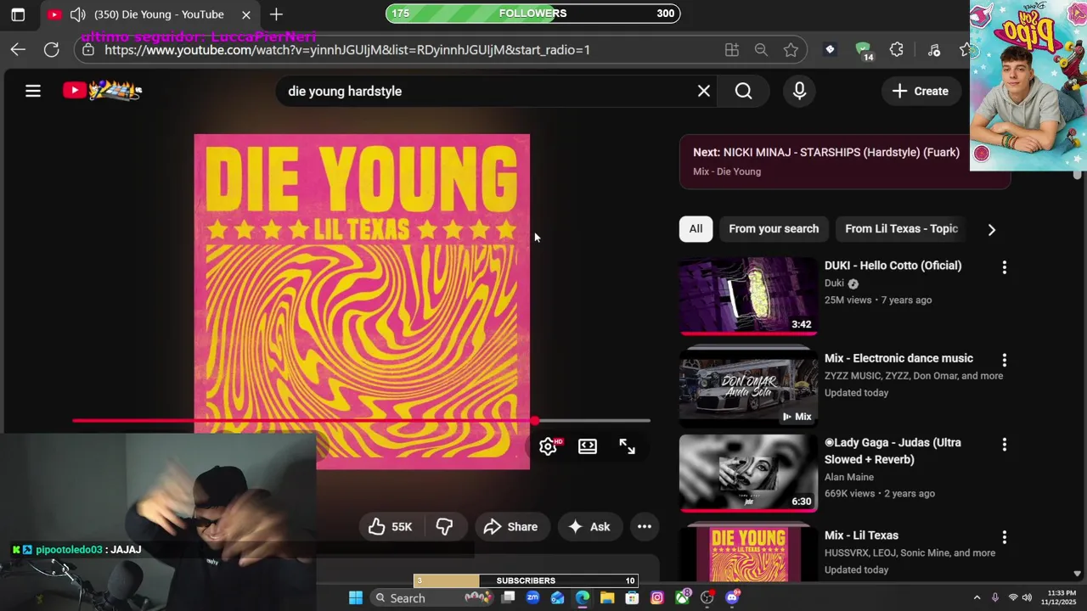This screenshot has height=611, width=1087.
Task: Open Mix - Lil Texas title
Action: (861, 535)
